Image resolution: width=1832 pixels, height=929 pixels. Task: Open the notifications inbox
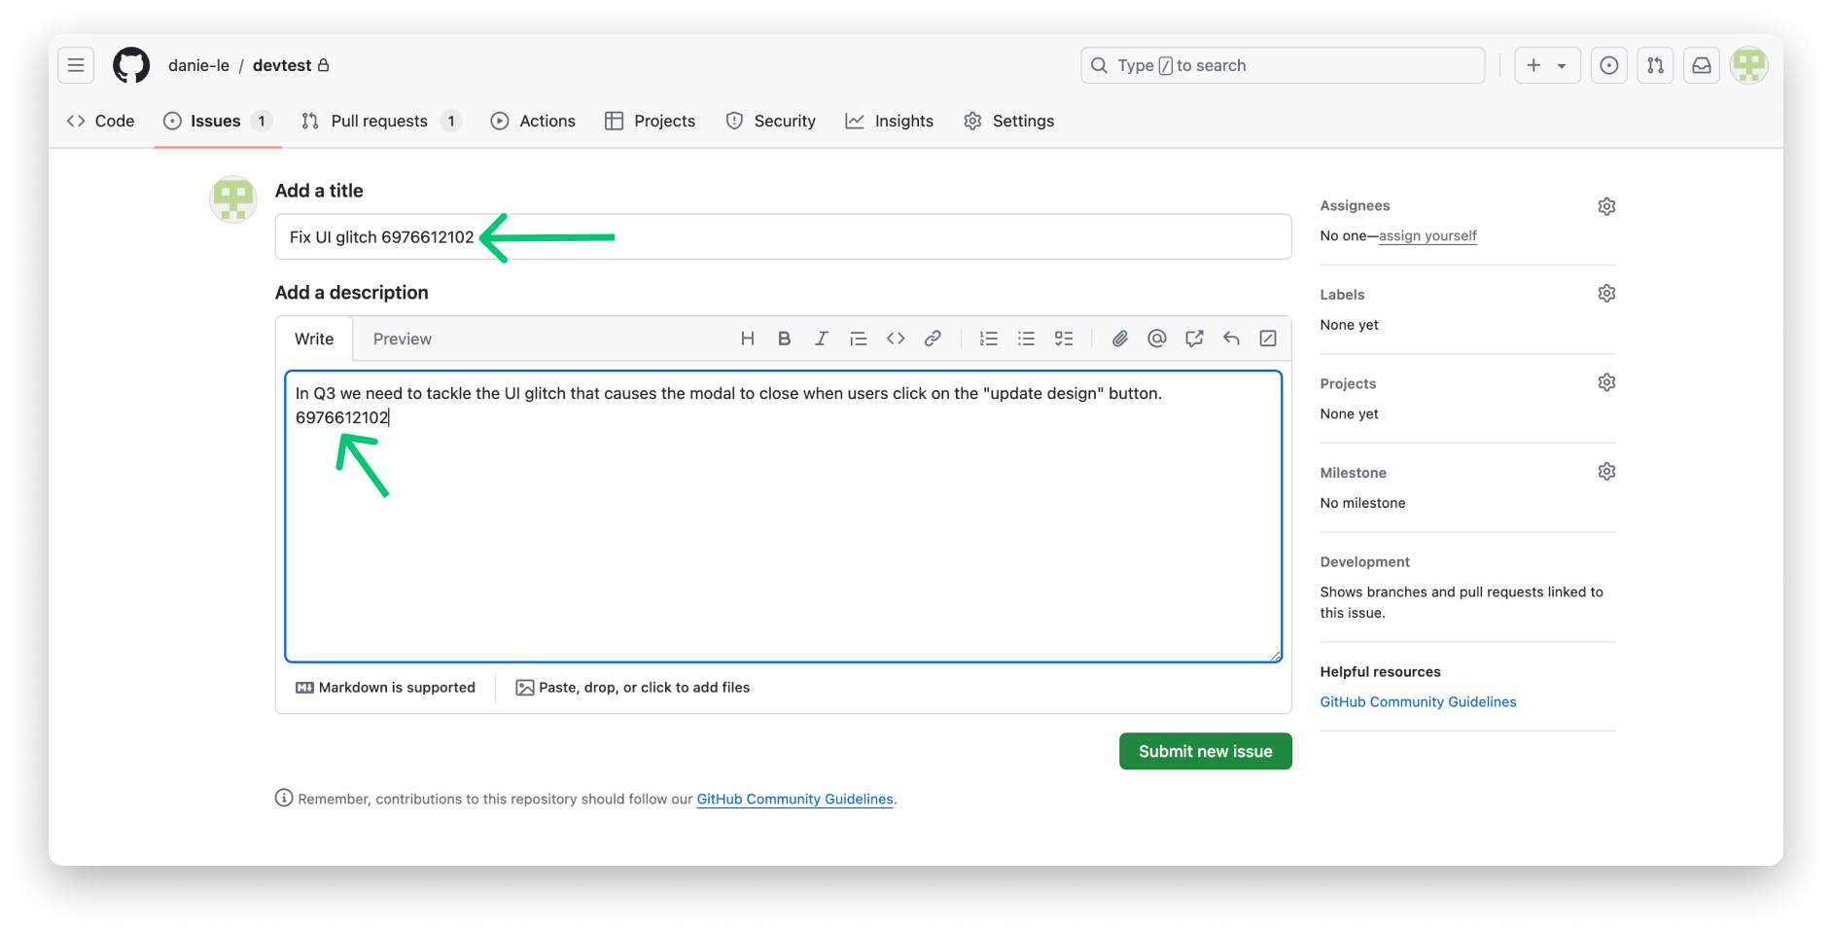[1702, 65]
